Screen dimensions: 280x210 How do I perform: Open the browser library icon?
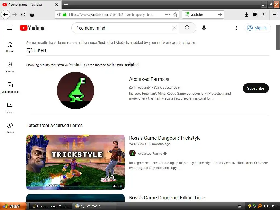click(255, 14)
